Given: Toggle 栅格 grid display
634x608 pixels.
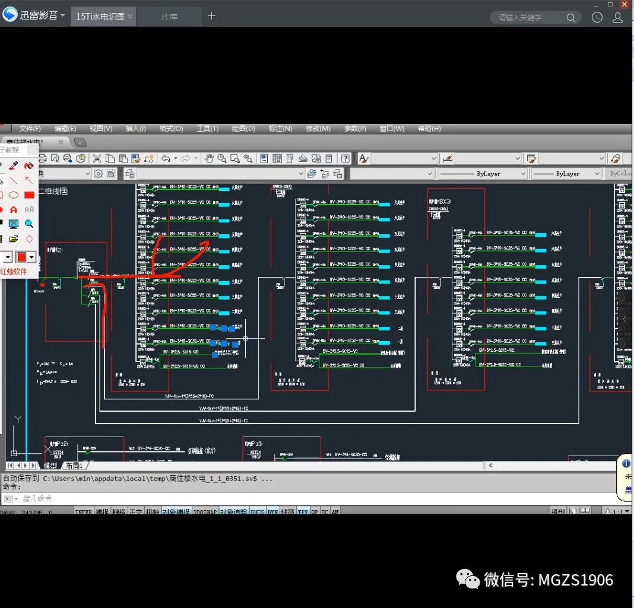Looking at the screenshot, I should (119, 511).
